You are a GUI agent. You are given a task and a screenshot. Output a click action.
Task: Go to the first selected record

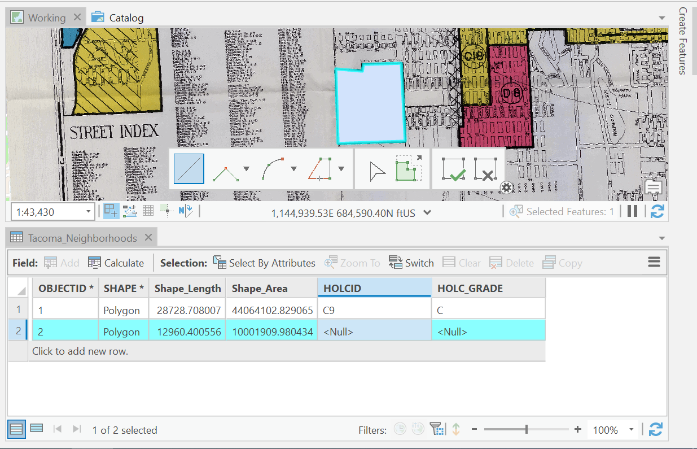[x=57, y=429]
